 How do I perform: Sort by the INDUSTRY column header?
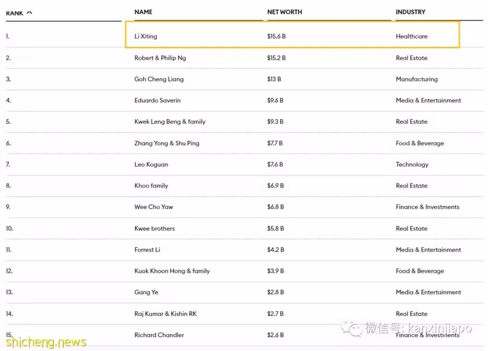(x=410, y=12)
